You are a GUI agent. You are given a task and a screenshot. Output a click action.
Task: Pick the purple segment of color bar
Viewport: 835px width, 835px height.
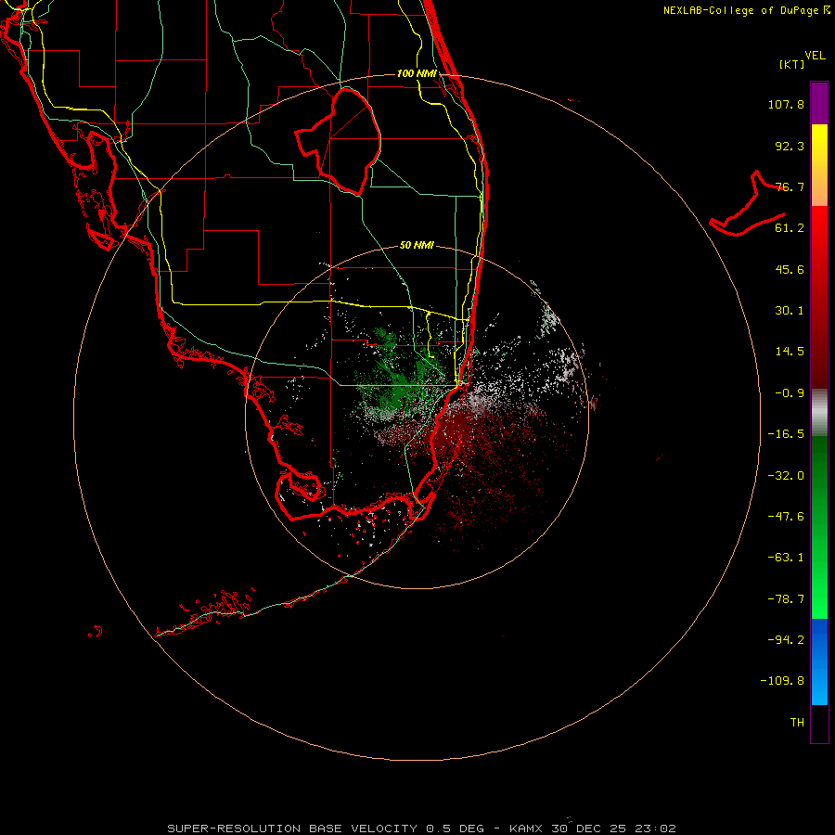pos(819,103)
